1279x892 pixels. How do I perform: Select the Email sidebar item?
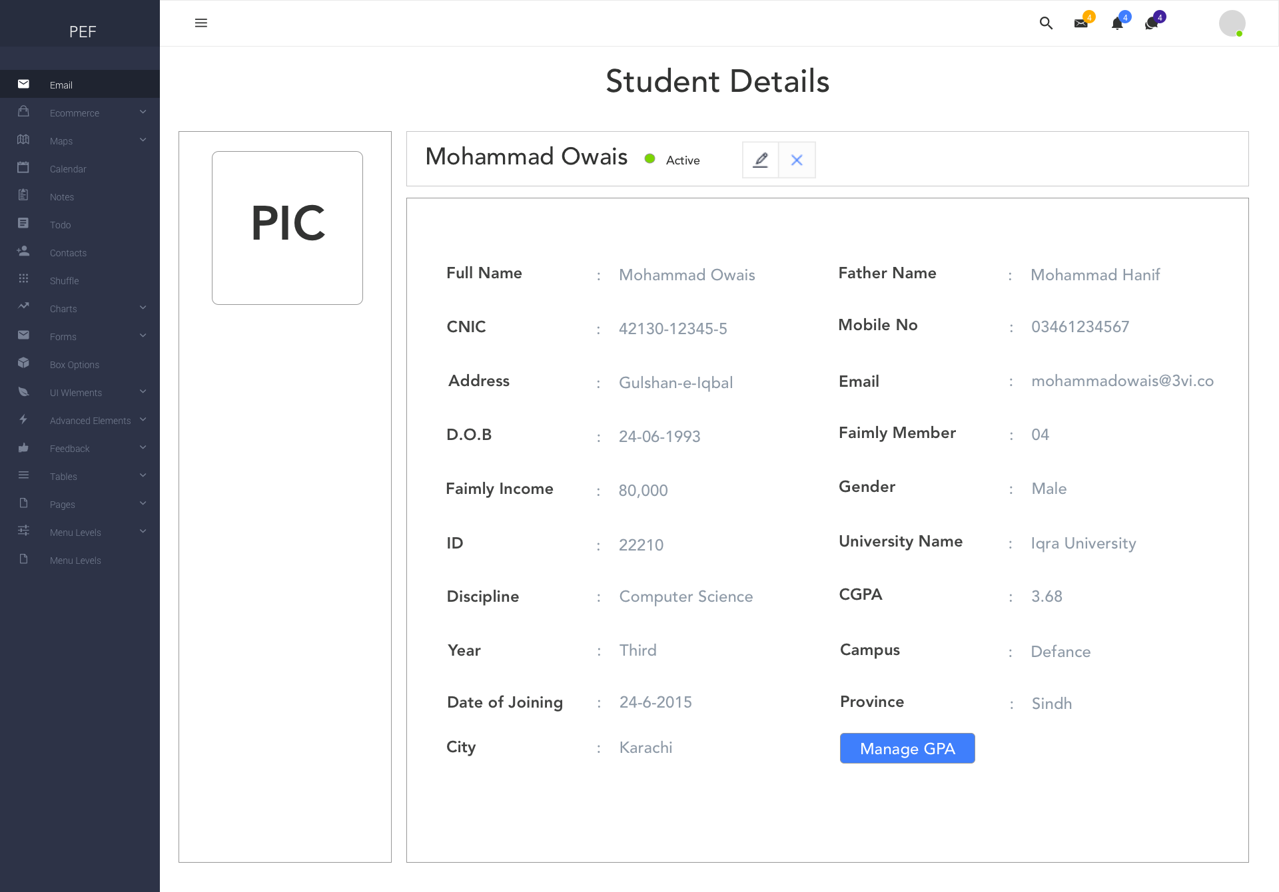80,85
